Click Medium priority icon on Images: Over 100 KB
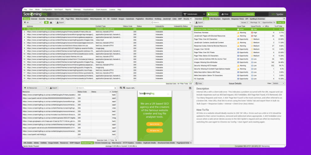Screen dimensions: 311x155 tap(252, 49)
